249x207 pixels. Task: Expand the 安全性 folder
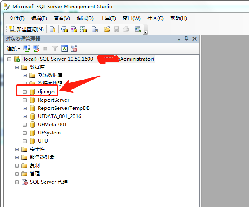[x=17, y=150]
